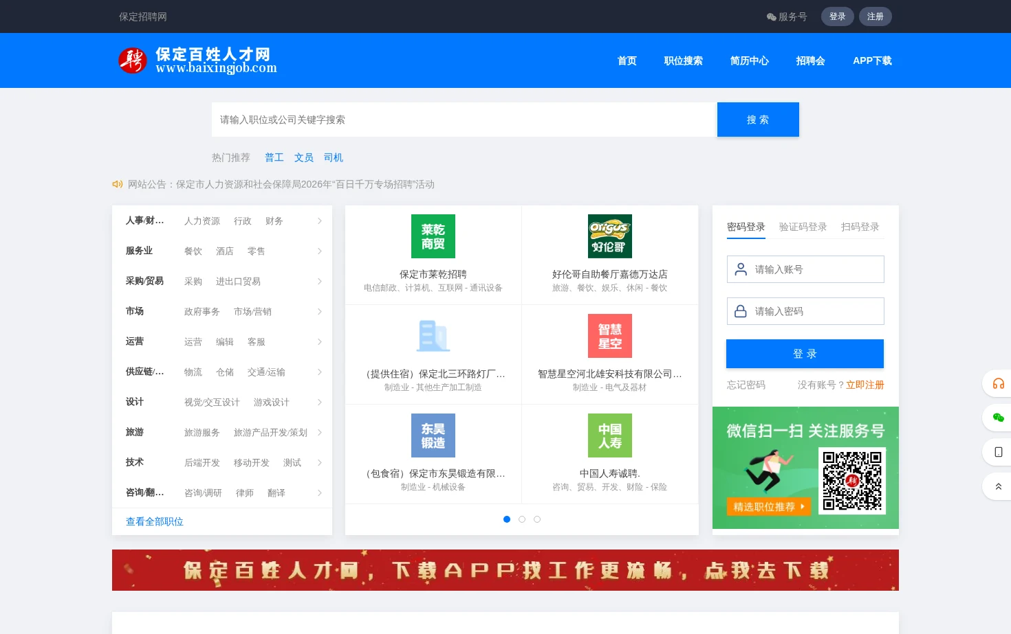
Task: Open 餐饮 subcategory link
Action: click(193, 251)
